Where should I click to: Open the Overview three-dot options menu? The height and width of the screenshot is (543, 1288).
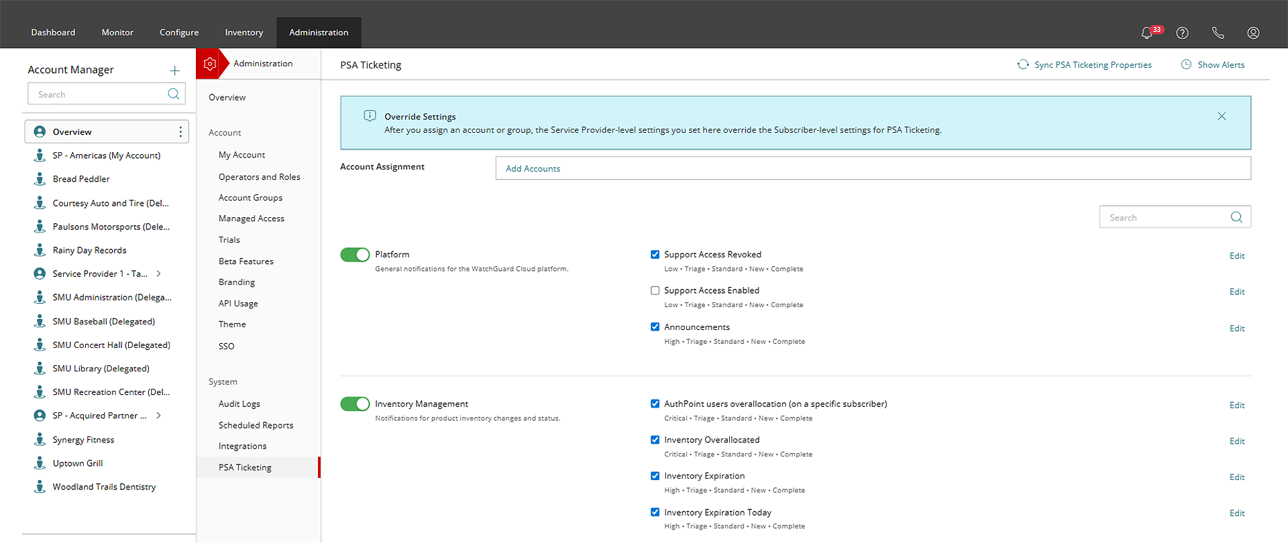[180, 132]
